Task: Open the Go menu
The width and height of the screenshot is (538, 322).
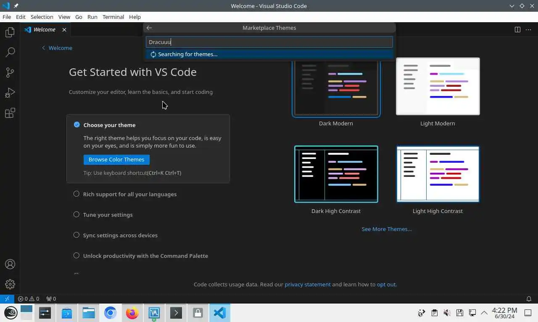Action: 79,17
